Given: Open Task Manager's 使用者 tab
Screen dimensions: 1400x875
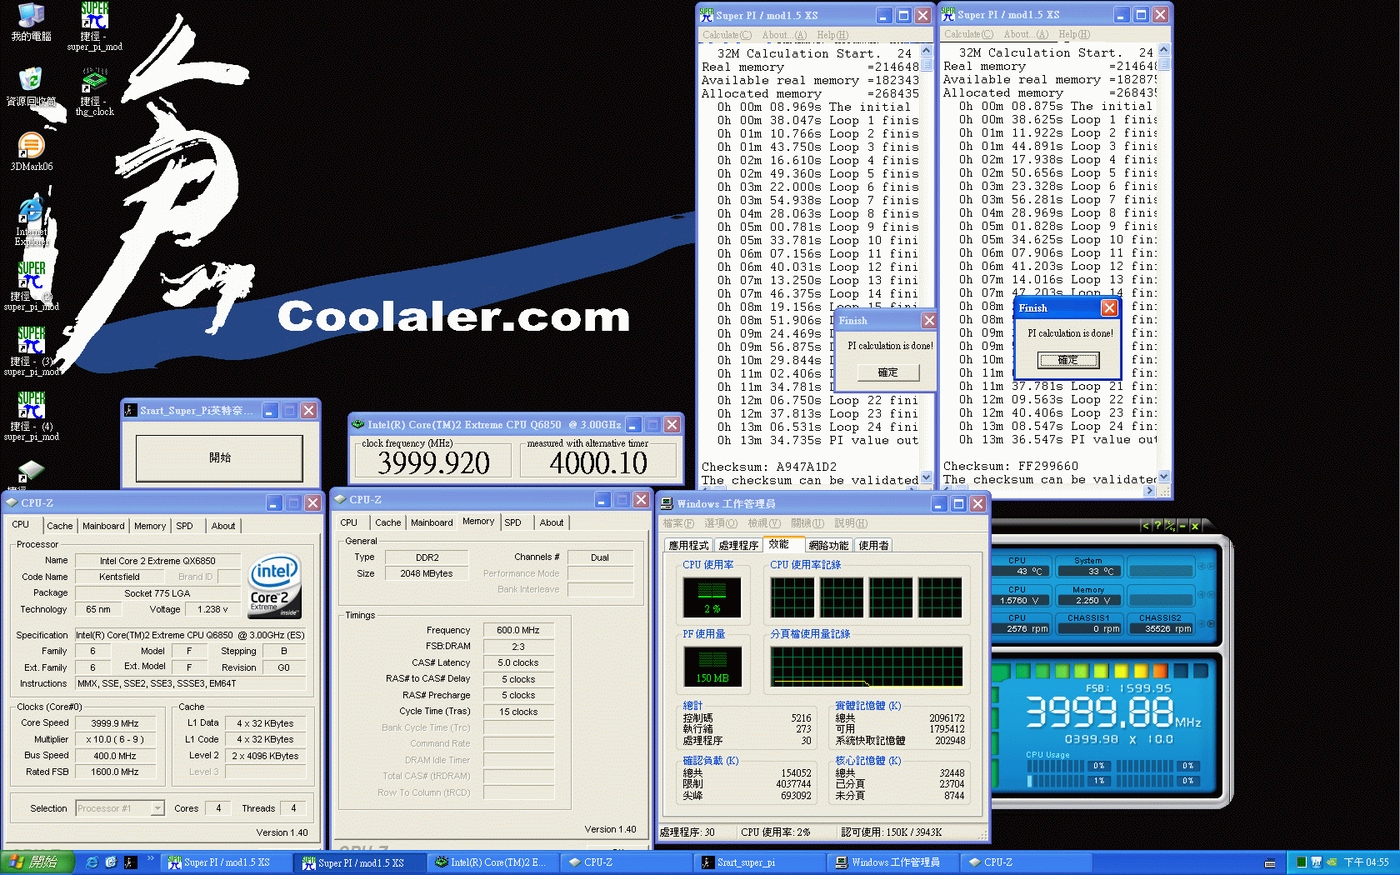Looking at the screenshot, I should (873, 545).
